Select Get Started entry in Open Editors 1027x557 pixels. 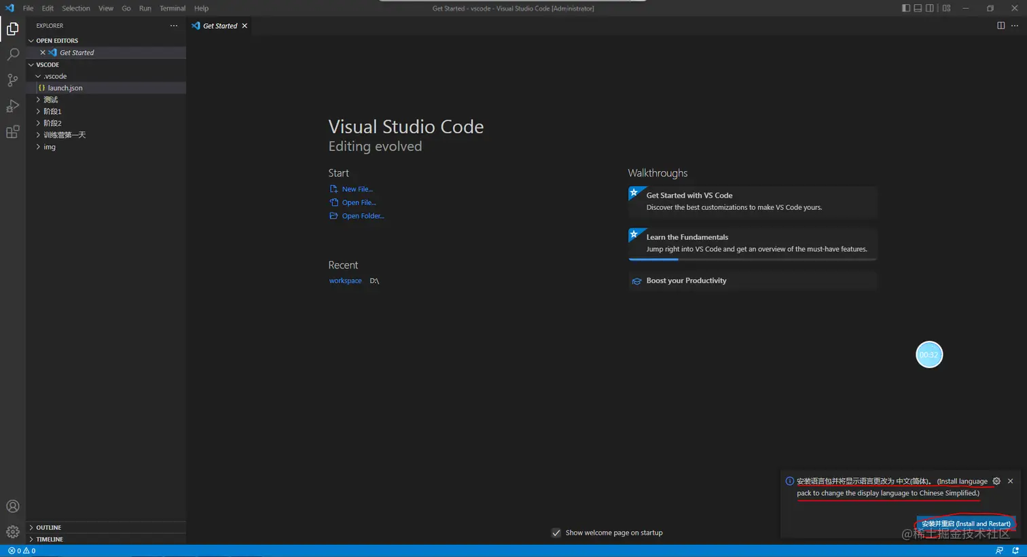(x=106, y=52)
